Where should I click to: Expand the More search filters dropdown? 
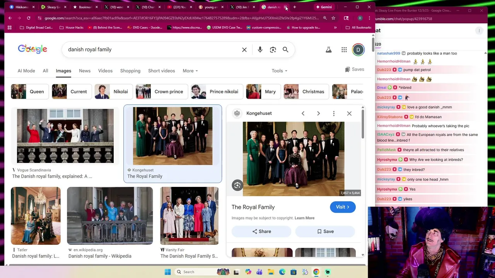click(190, 71)
